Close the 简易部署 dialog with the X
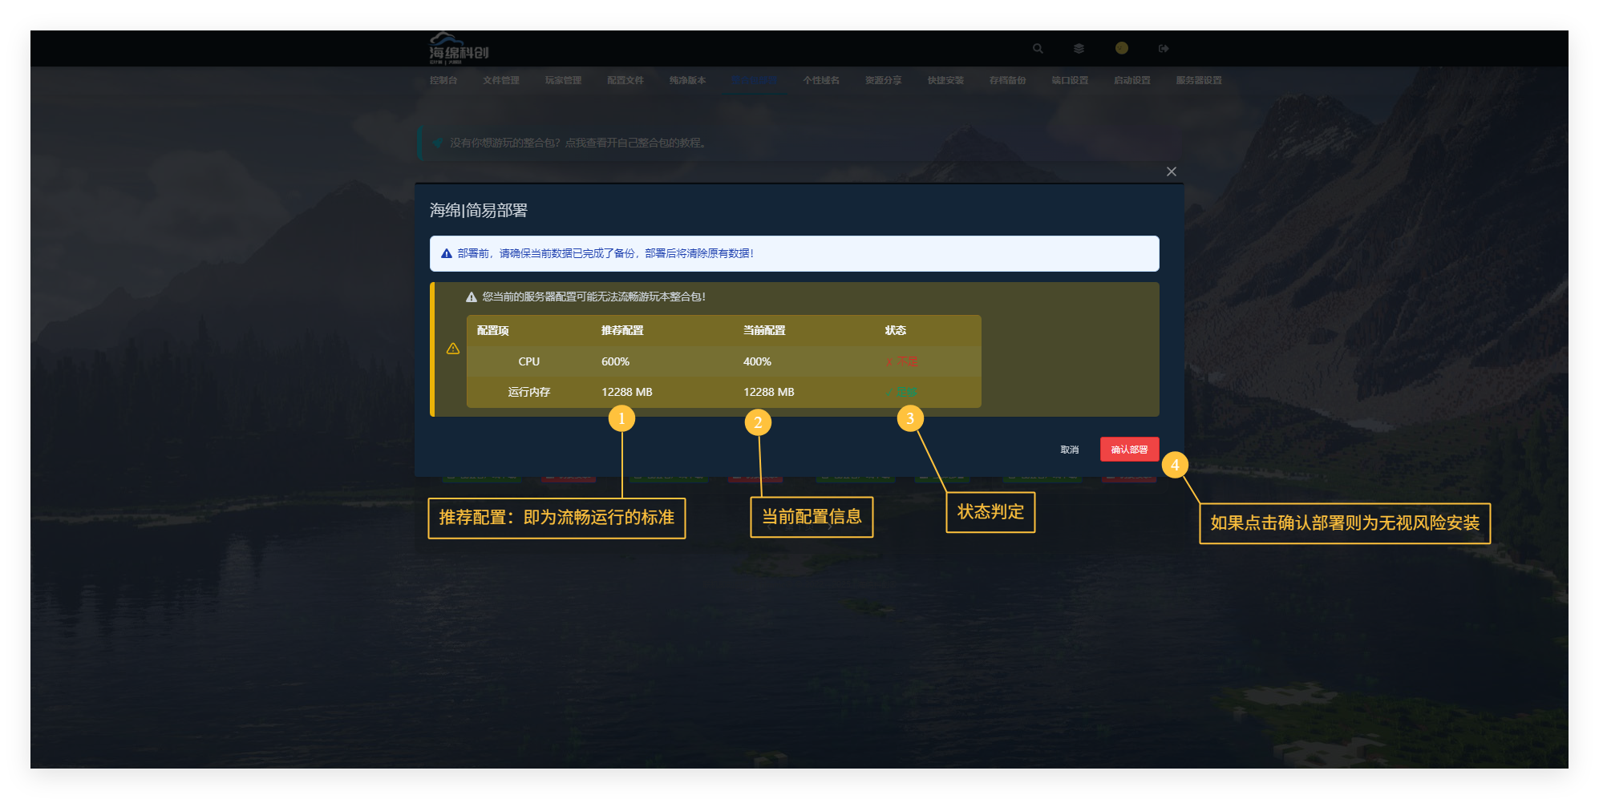1599x799 pixels. click(1171, 172)
